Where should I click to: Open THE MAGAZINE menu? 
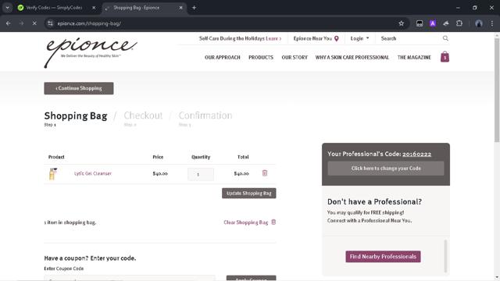coord(414,57)
